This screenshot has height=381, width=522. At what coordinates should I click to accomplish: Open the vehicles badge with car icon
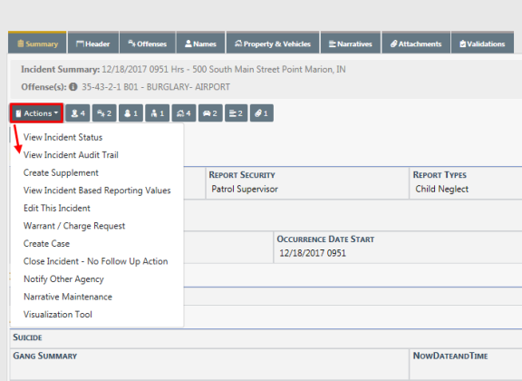[x=210, y=113]
